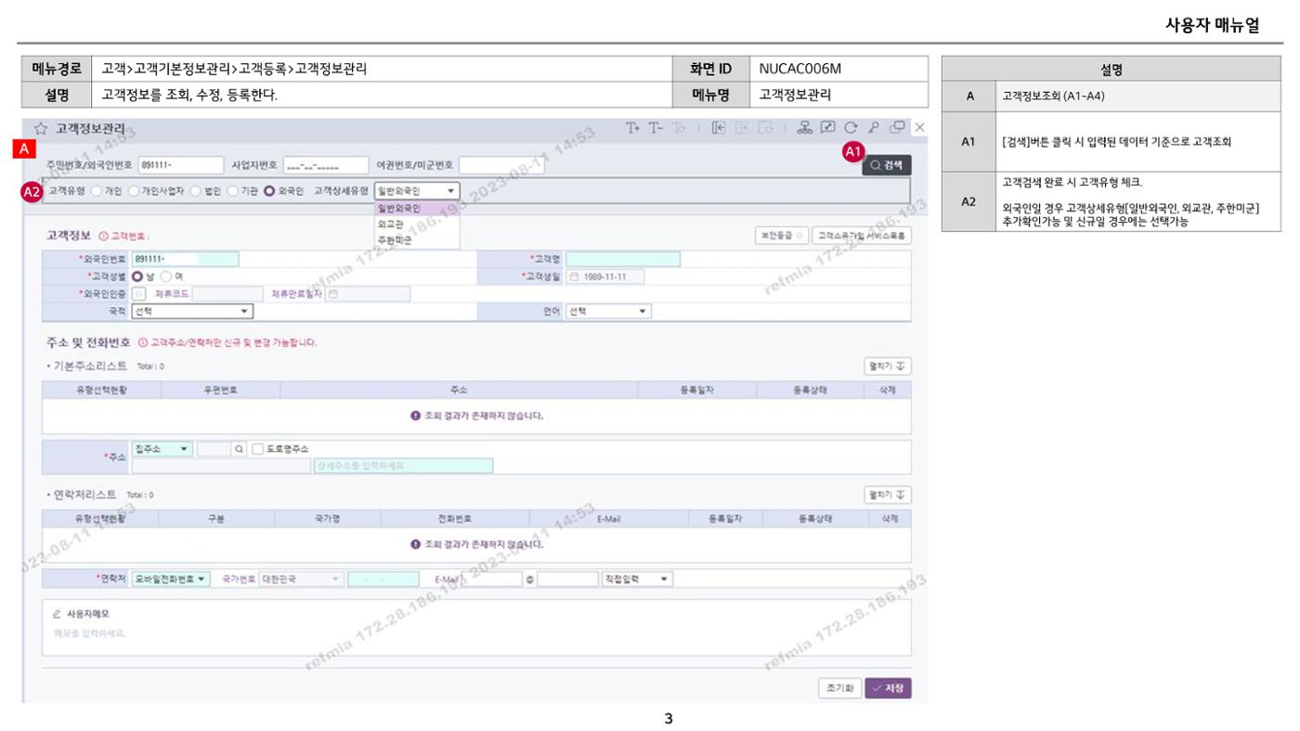The height and width of the screenshot is (731, 1300).
Task: Open the 대한민국 country code dropdown
Action: [300, 579]
